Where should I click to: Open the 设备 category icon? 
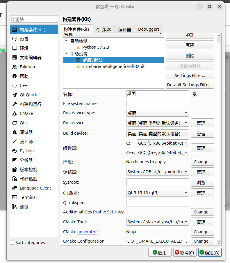pos(15,39)
